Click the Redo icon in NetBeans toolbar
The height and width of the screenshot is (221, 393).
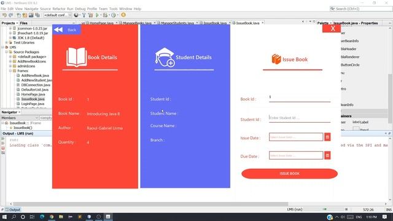(11, 15)
